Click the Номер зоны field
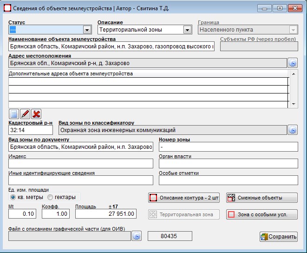The image size is (307, 253). [229, 147]
